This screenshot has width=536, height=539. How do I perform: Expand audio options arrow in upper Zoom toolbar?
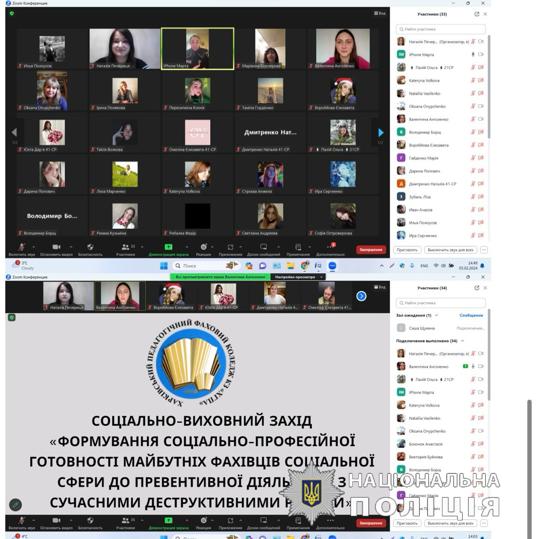tap(34, 247)
